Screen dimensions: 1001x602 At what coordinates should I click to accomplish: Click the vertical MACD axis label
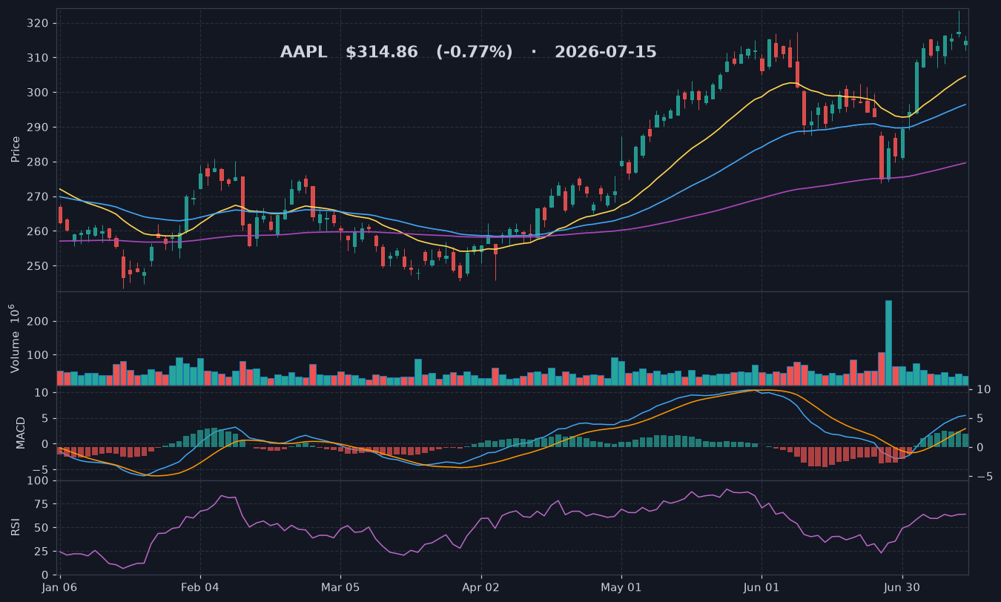click(21, 432)
